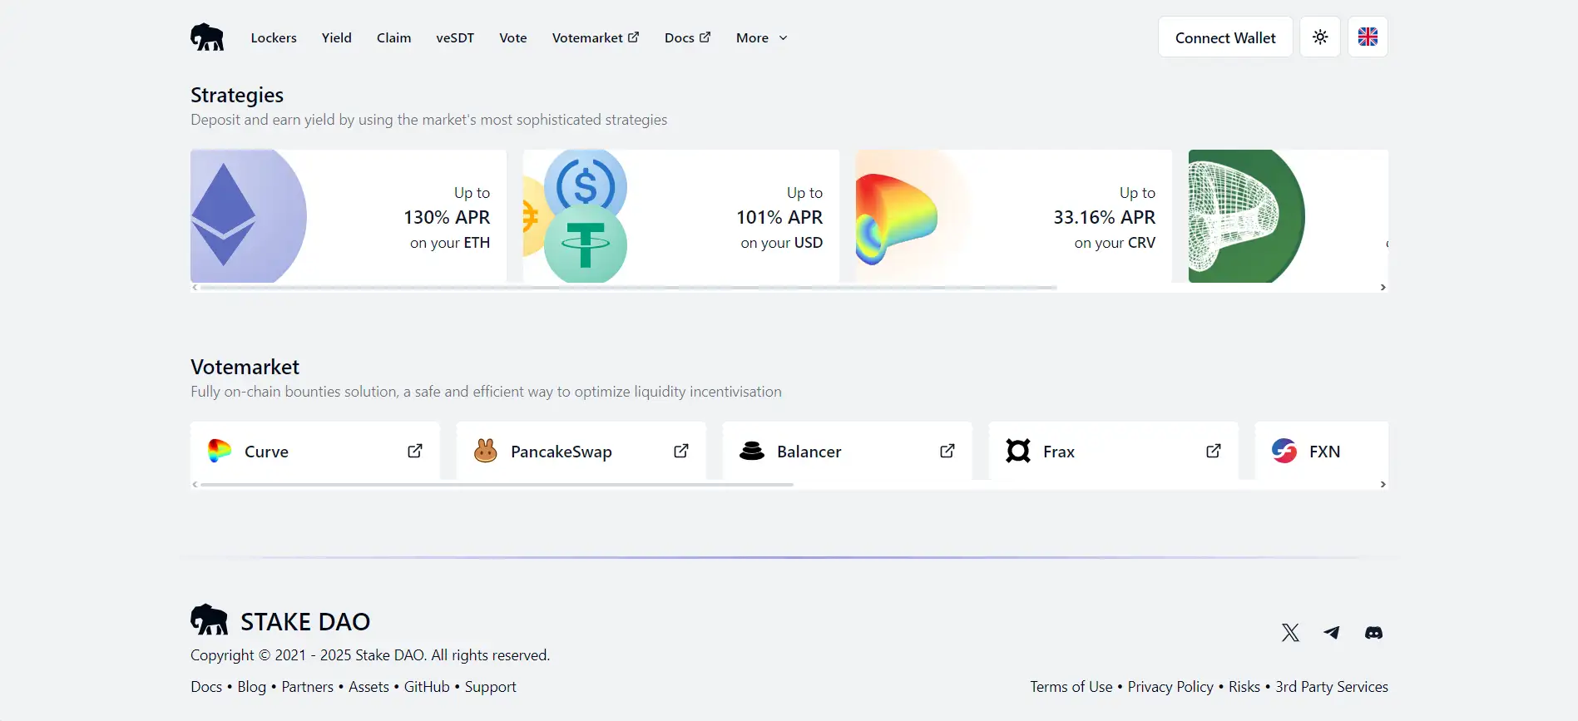This screenshot has width=1578, height=721.
Task: Go to the veSDT tab
Action: [x=455, y=38]
